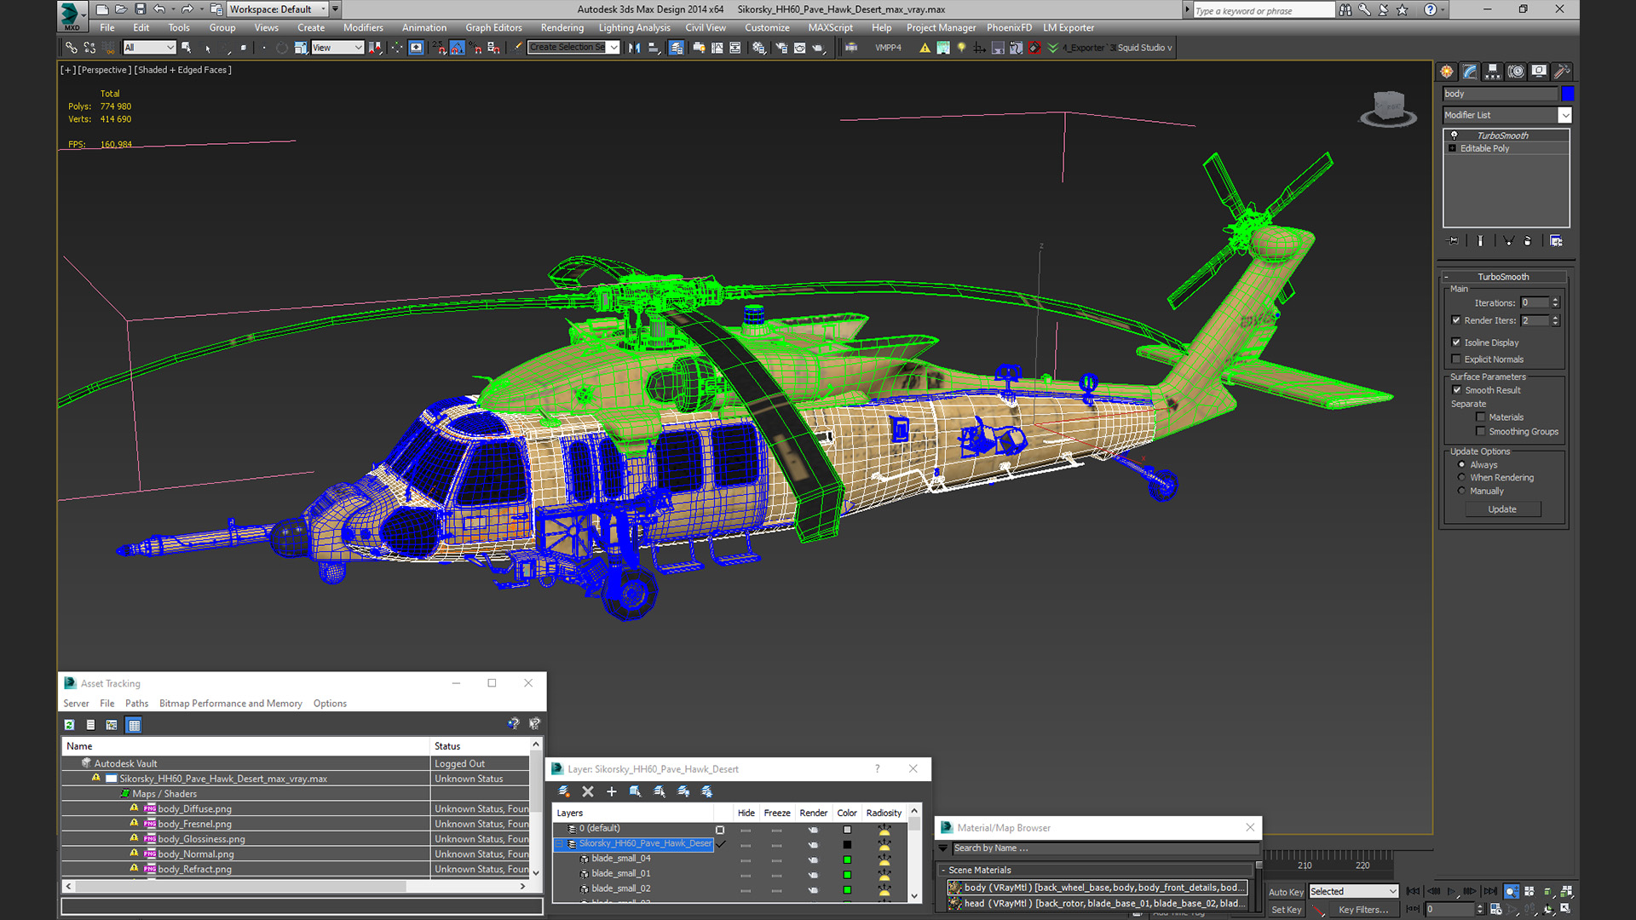Select the When Rendering update option
The width and height of the screenshot is (1636, 920).
pos(1462,478)
